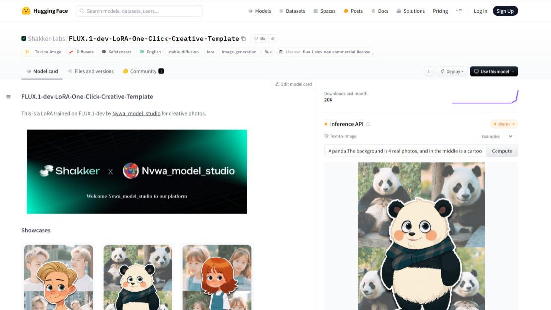This screenshot has width=551, height=310.
Task: Click the Compute button
Action: coord(502,151)
